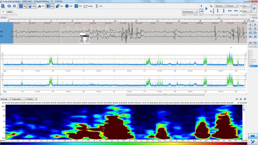Image resolution: width=258 pixels, height=145 pixels.
Task: Click the checkmark select-all markers button
Action: [250, 46]
